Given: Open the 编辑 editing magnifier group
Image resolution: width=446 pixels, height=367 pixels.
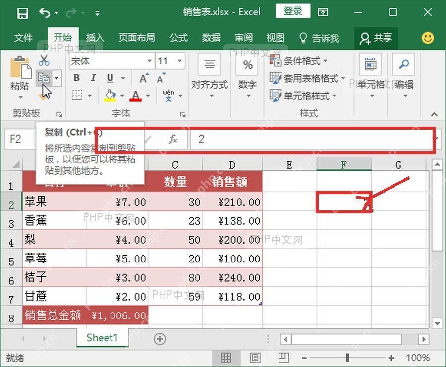Looking at the screenshot, I should 404,75.
